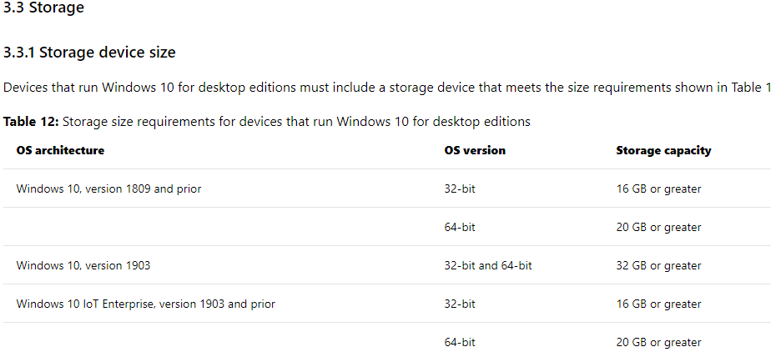Click the "Table 12:" caption label
Viewport: 771px width, 362px height.
point(31,122)
